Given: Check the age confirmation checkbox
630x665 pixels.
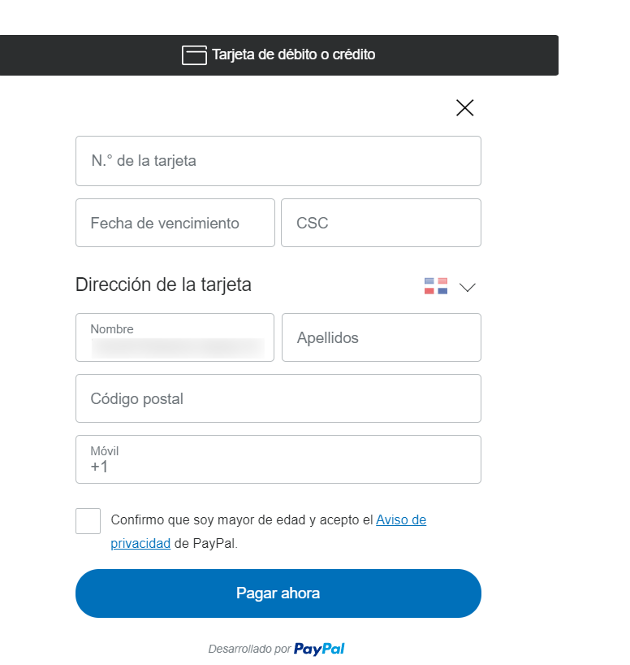Looking at the screenshot, I should pyautogui.click(x=88, y=521).
